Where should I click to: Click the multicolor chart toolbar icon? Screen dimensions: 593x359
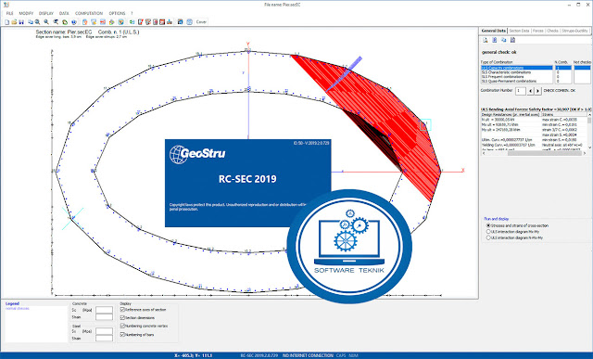click(111, 22)
